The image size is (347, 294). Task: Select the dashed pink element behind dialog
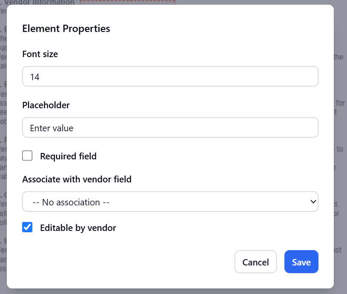pos(128,2)
